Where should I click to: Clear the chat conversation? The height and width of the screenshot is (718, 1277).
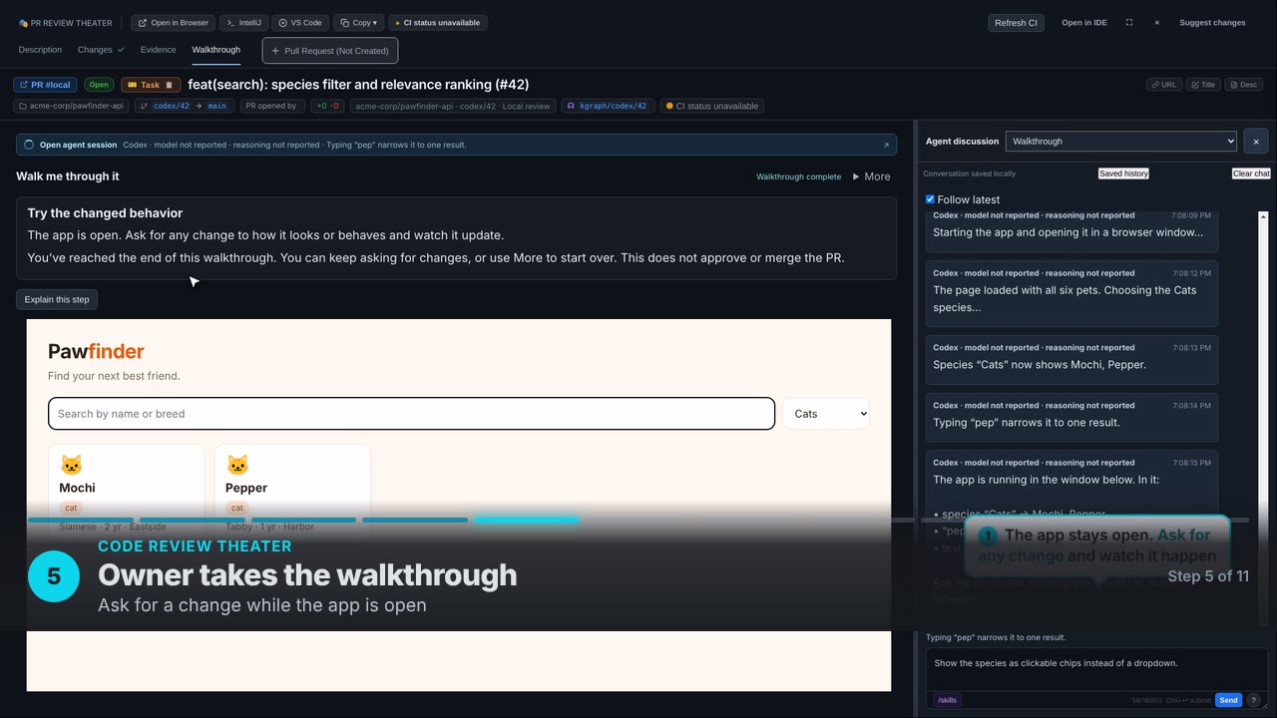click(x=1251, y=174)
